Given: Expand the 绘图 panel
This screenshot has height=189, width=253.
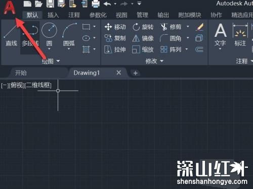Looking at the screenshot, I should pos(51,61).
